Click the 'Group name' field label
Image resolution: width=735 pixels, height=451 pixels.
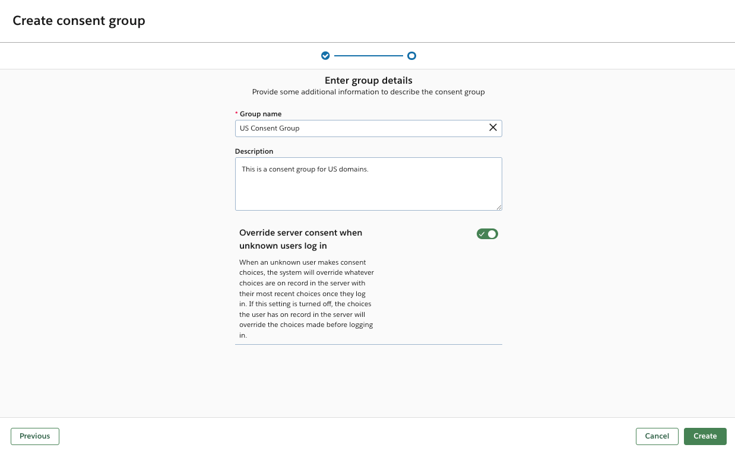[261, 114]
